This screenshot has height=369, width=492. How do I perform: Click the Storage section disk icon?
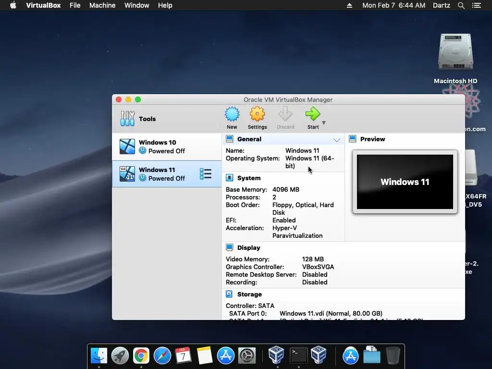[x=229, y=294]
